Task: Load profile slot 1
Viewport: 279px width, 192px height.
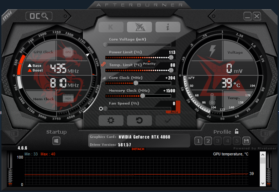Action: coord(199,141)
